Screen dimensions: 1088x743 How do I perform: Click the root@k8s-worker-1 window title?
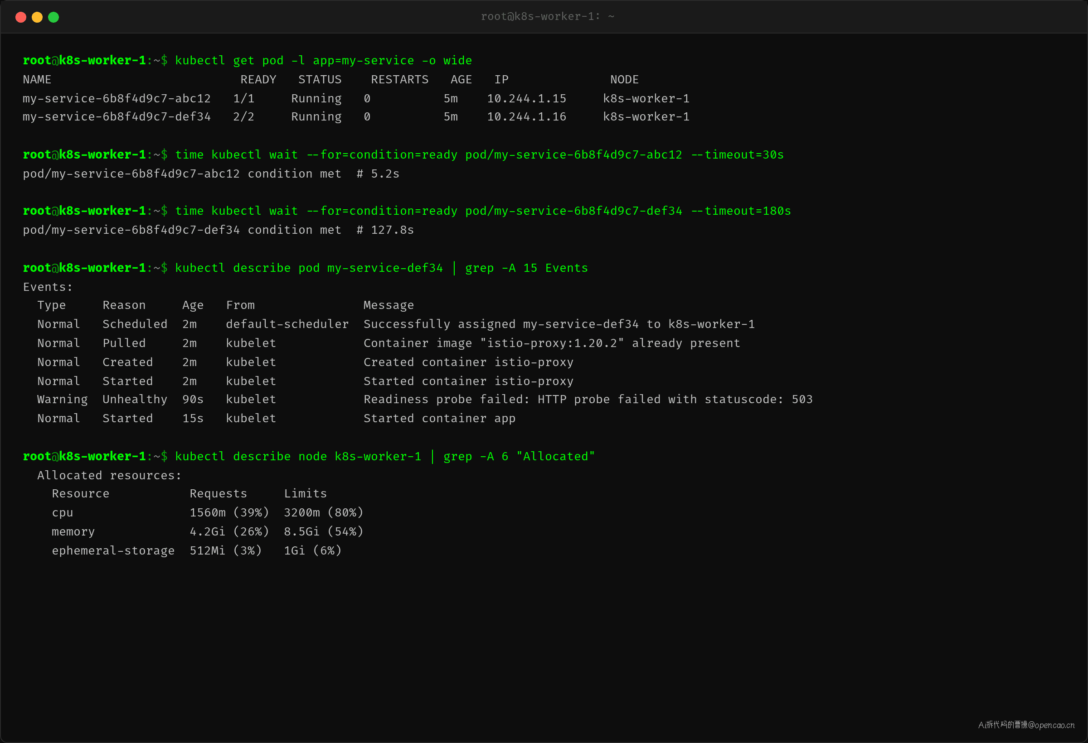coord(547,16)
